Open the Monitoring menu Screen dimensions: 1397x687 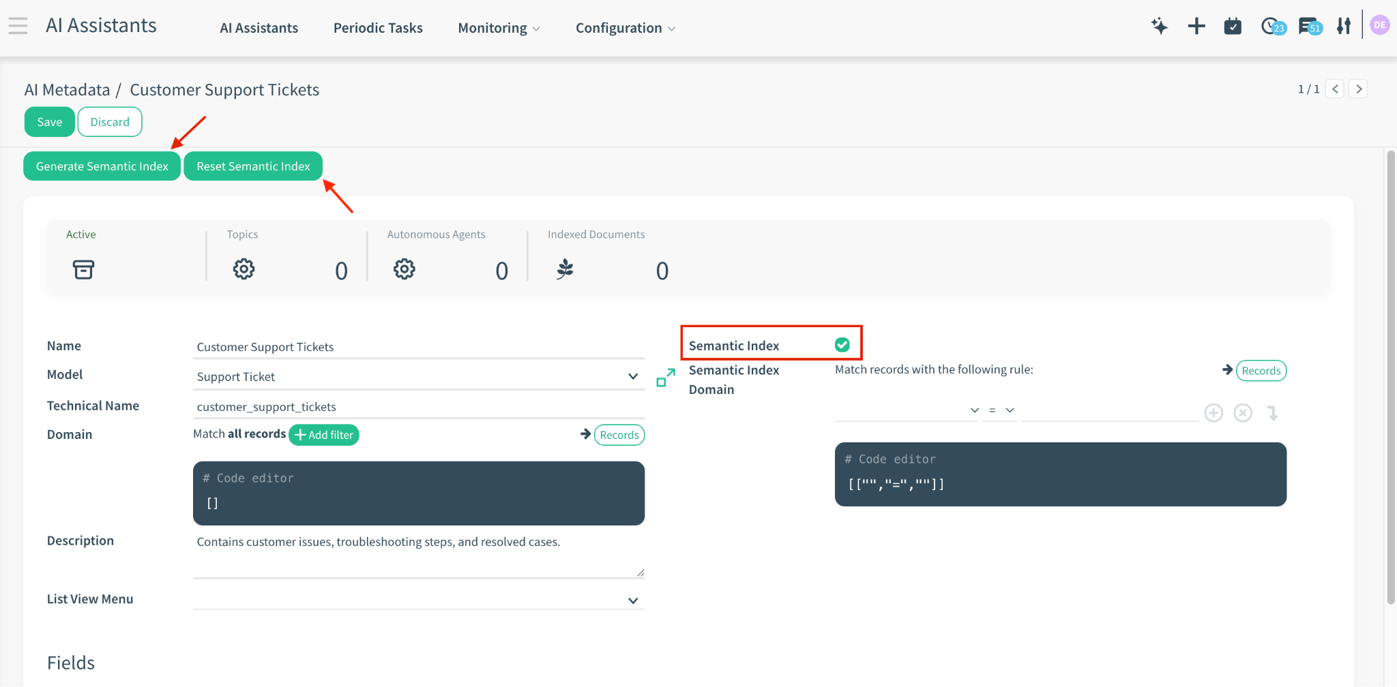coord(498,28)
